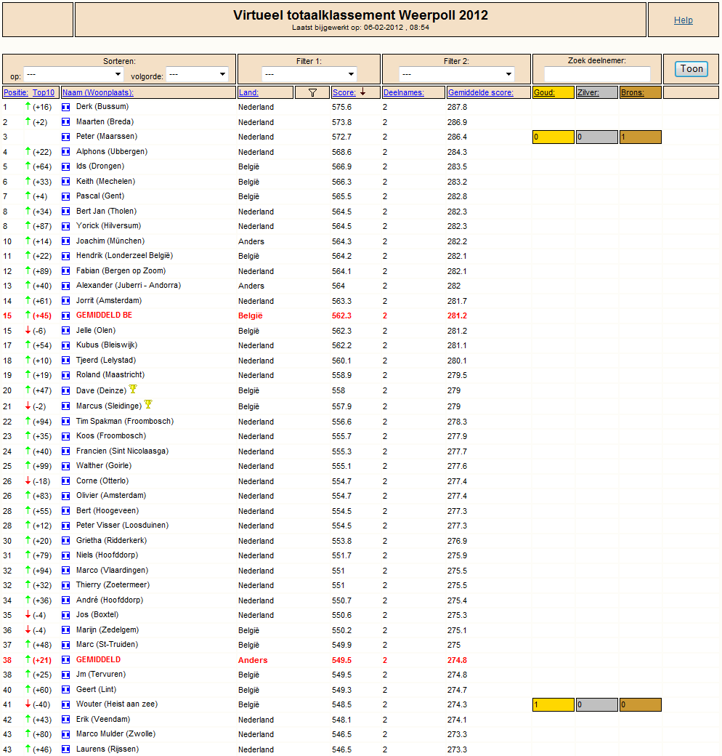Screen dimensions: 722x756
Task: Click the Zoek deelnemer search field
Action: pos(597,74)
